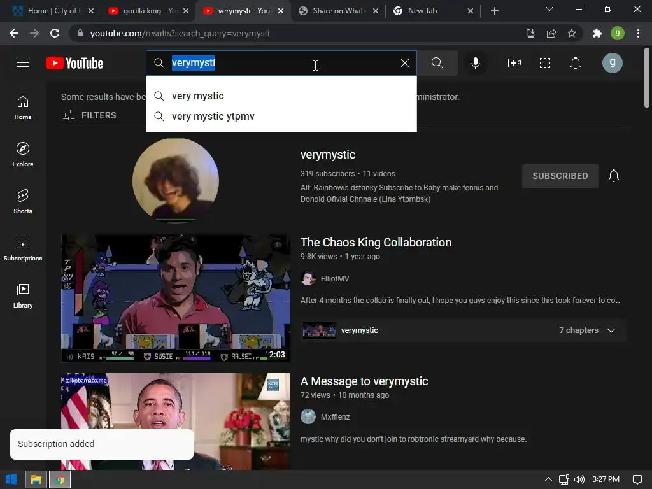This screenshot has width=652, height=489.
Task: Open the volume control in tray
Action: click(579, 479)
